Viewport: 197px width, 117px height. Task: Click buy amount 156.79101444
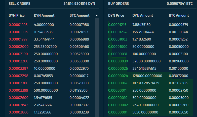click(143, 32)
